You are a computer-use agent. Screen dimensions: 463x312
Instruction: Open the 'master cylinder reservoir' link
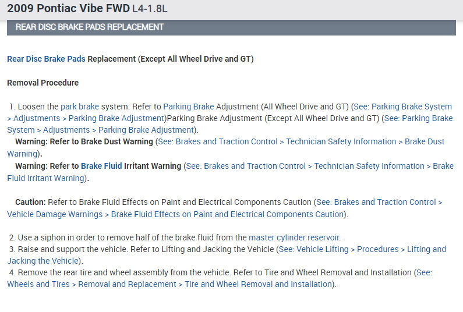tap(294, 237)
